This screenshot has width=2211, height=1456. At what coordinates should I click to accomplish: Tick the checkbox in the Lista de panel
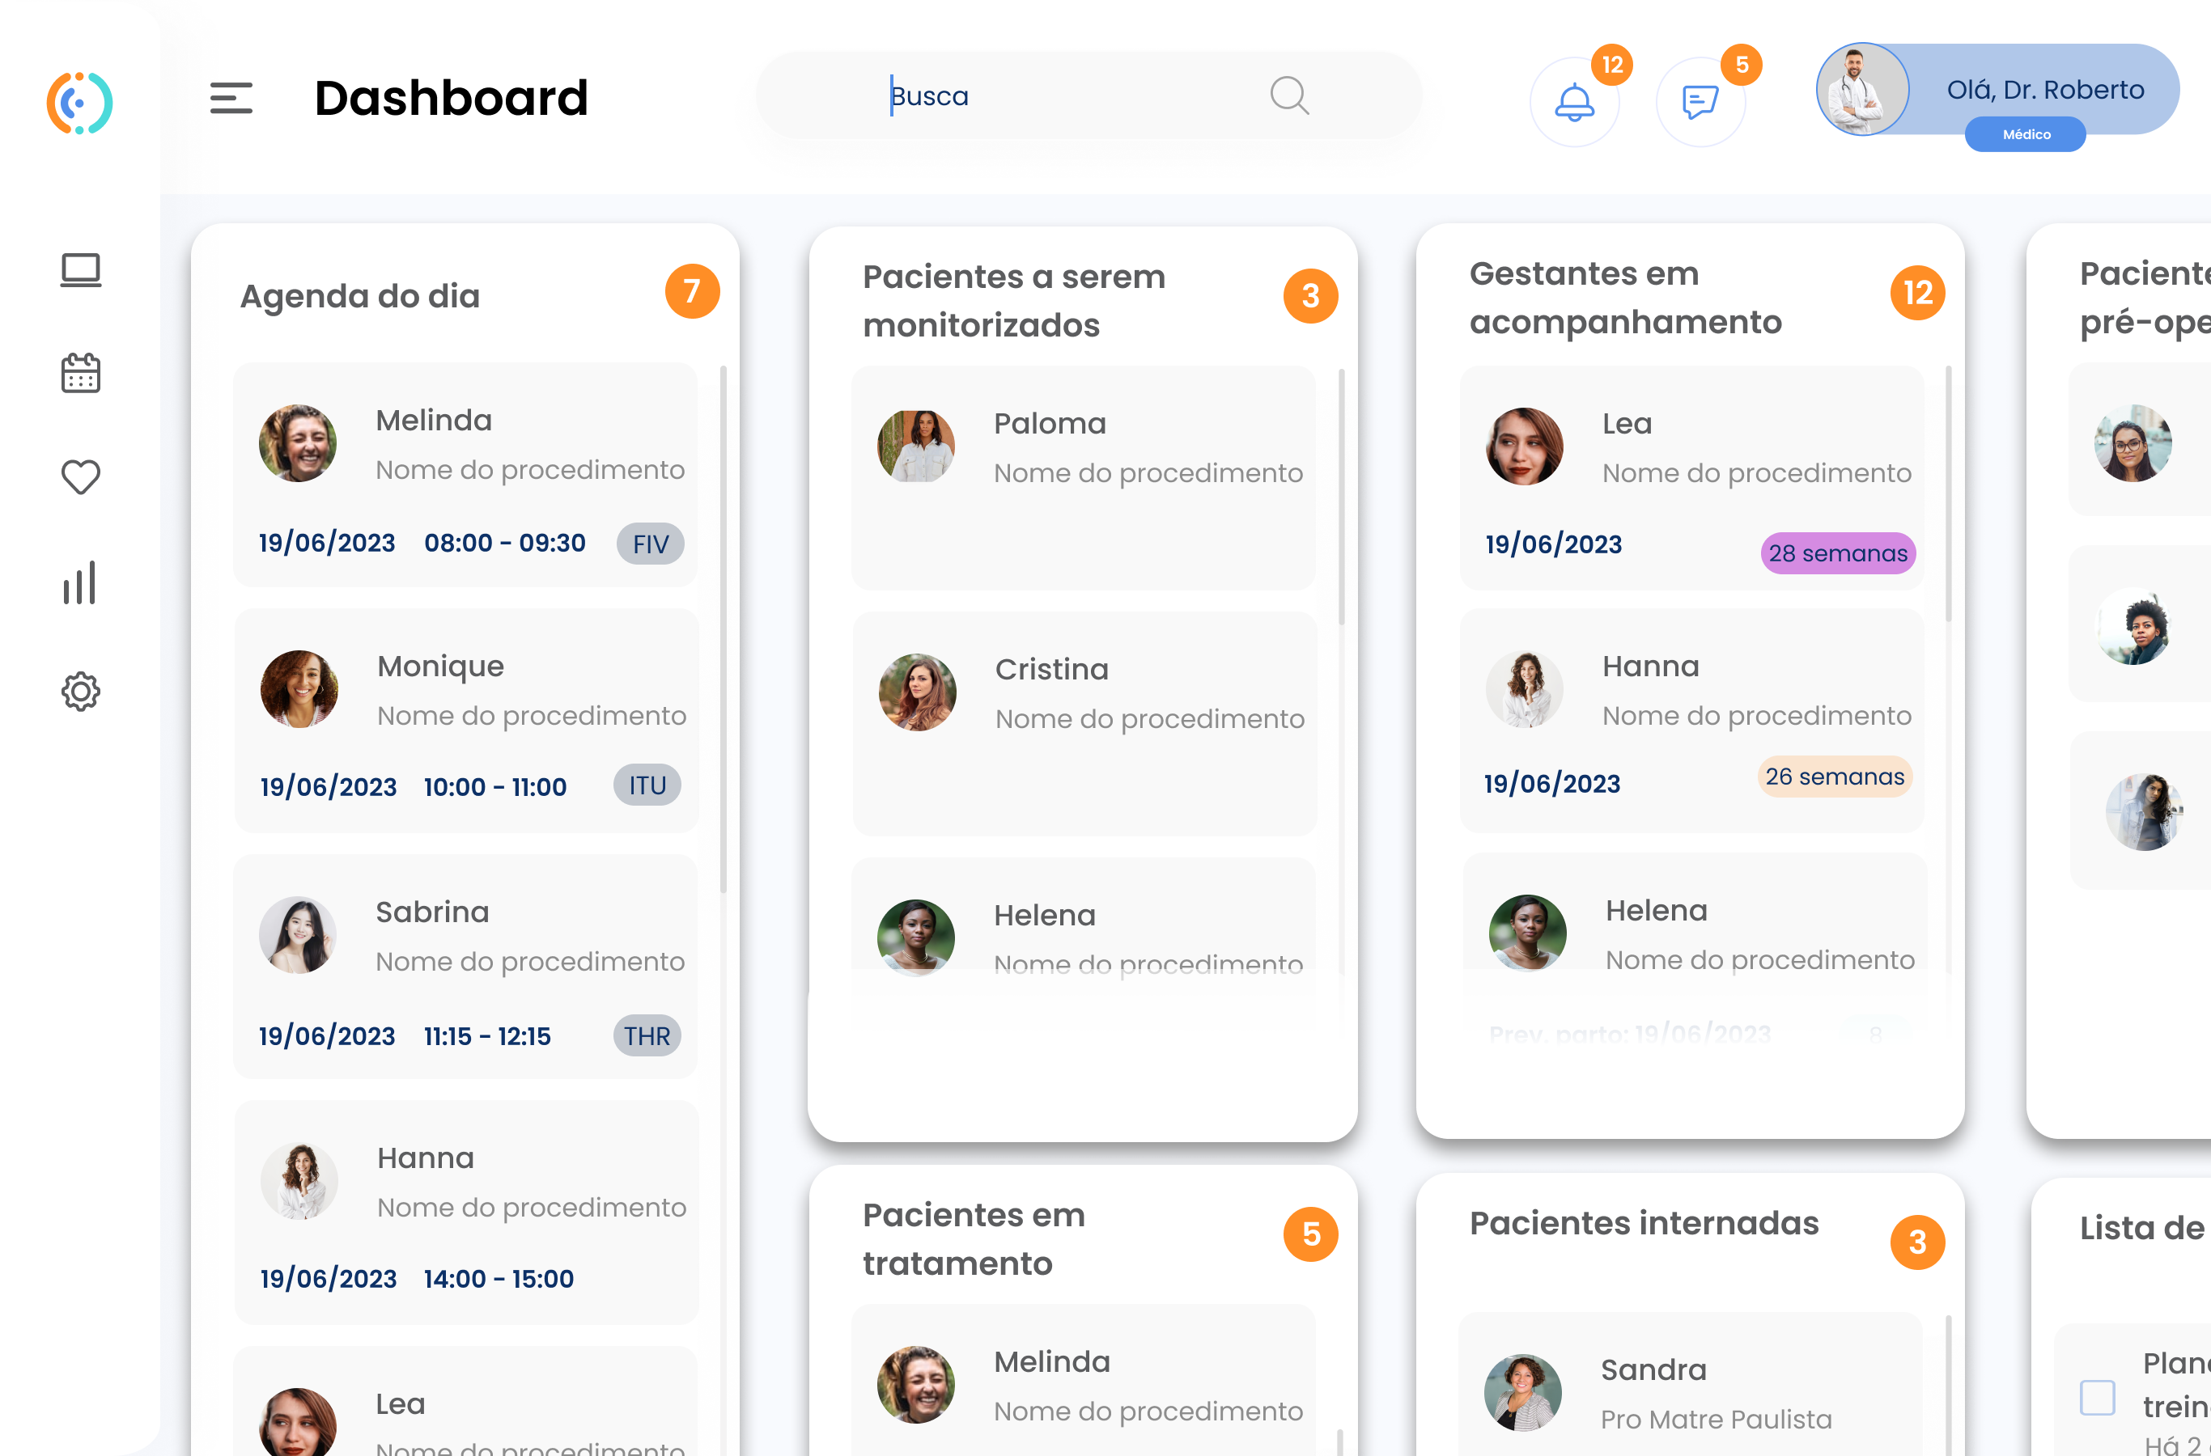pos(2097,1398)
